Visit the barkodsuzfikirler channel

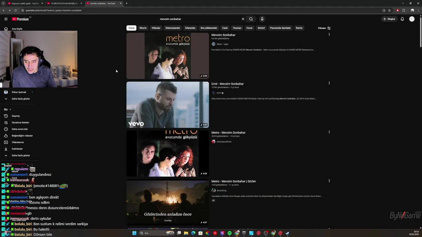[224, 142]
